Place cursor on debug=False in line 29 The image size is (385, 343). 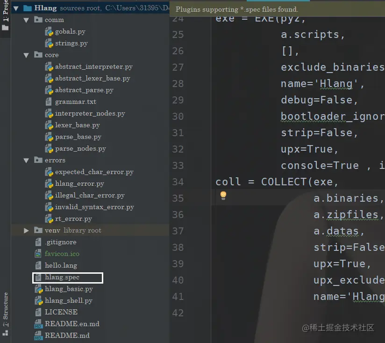pos(319,100)
